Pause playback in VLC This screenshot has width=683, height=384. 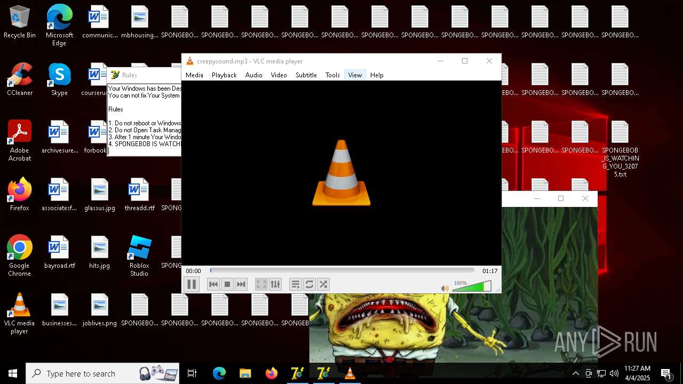click(192, 284)
